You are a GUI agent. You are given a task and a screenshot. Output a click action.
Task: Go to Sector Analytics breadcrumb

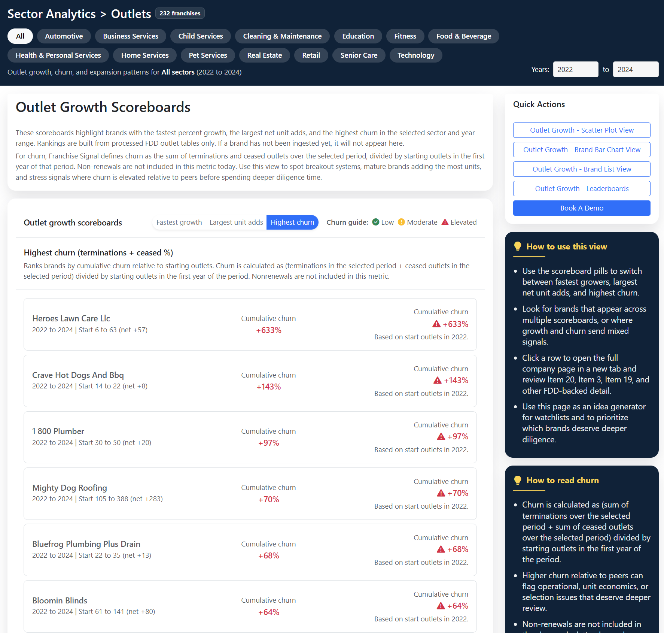[x=52, y=14]
